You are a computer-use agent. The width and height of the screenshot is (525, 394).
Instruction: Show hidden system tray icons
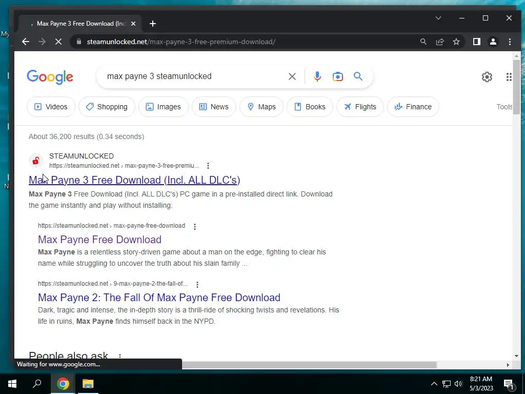coord(434,384)
